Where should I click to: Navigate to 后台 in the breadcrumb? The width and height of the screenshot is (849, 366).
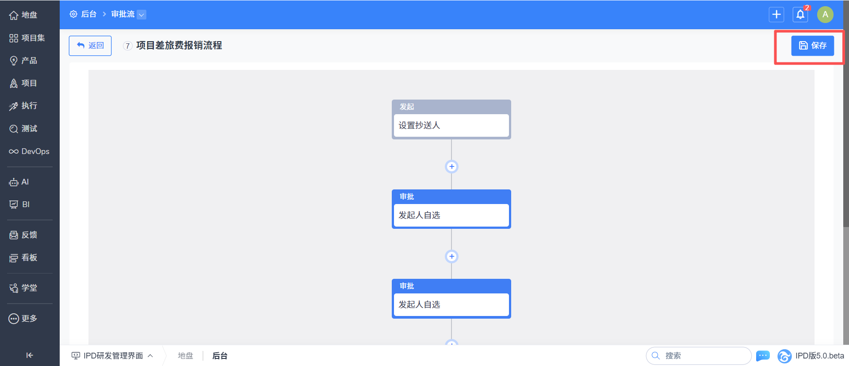(88, 14)
